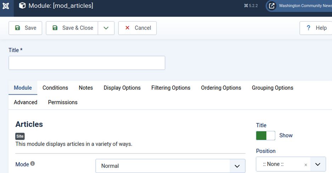Open the Washington Community News site link
The width and height of the screenshot is (332, 173).
[x=305, y=6]
